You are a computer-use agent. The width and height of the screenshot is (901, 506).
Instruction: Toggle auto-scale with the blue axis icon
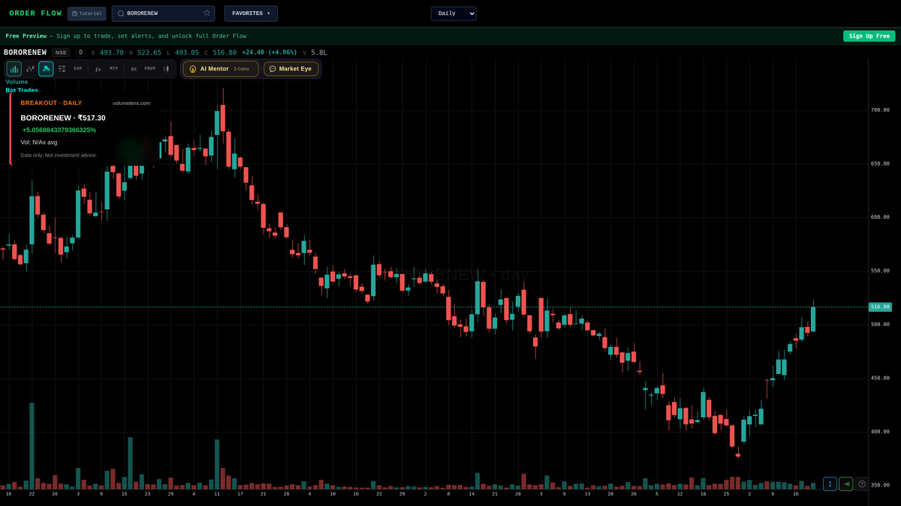tap(830, 484)
